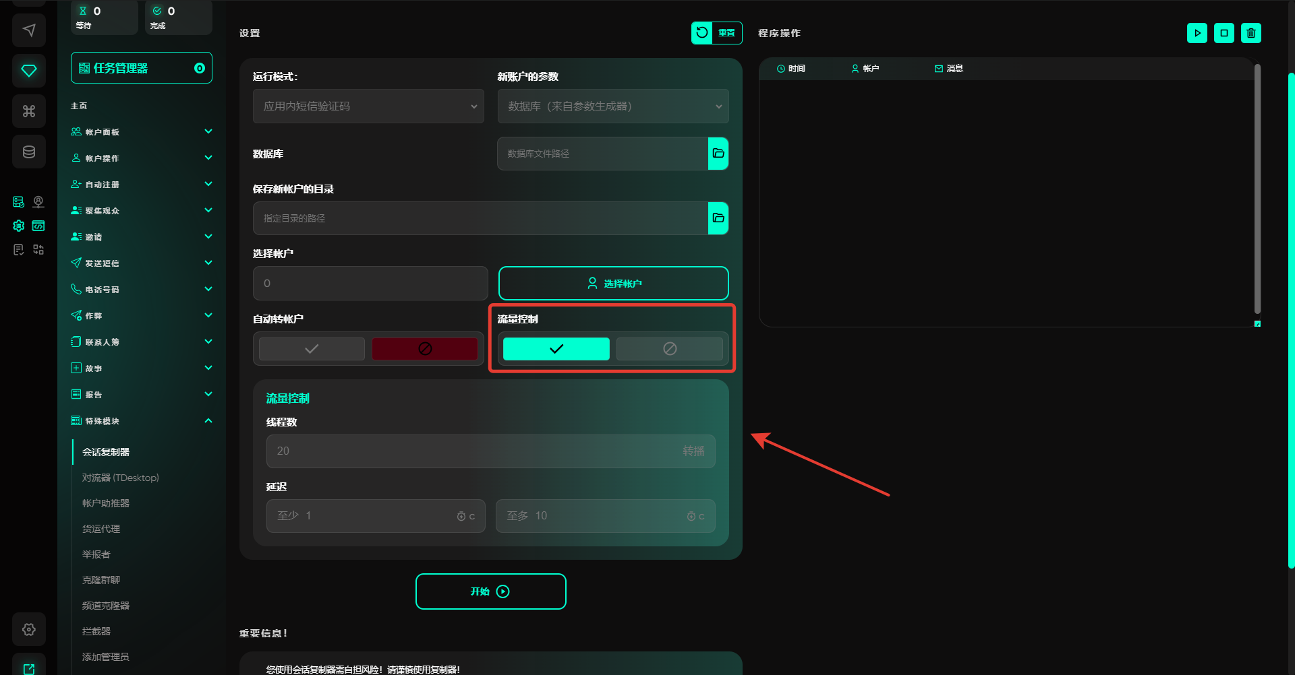Click the diamond icon in left rail

click(x=29, y=71)
